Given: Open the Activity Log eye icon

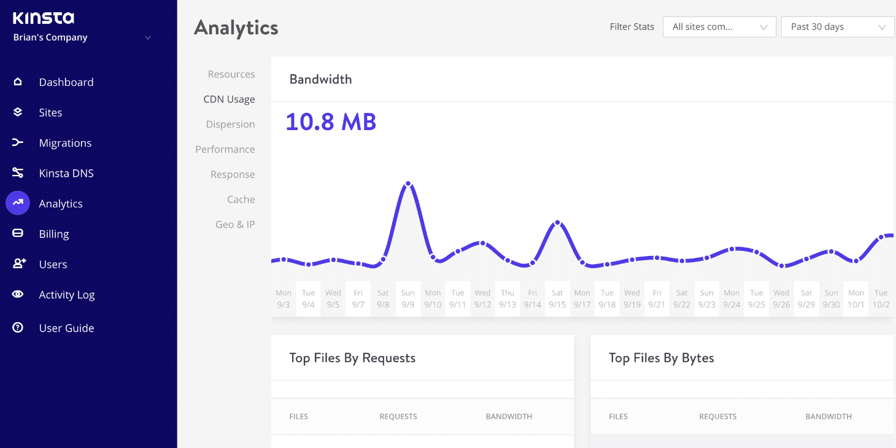Looking at the screenshot, I should pos(18,295).
